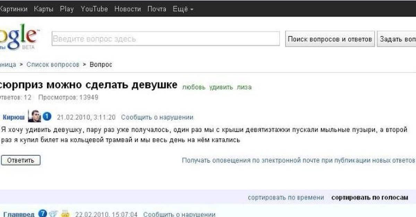Open Кирюш's avatar picture
The image size is (416, 217).
[x=34, y=116]
